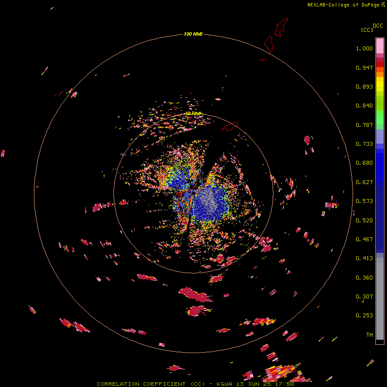Select the 1.000 legend value
This screenshot has width=387, height=387.
coord(364,48)
